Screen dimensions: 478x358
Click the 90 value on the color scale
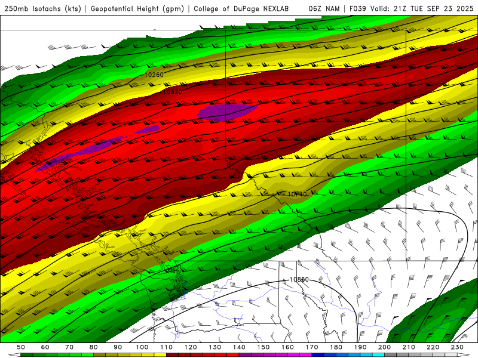[118, 347]
